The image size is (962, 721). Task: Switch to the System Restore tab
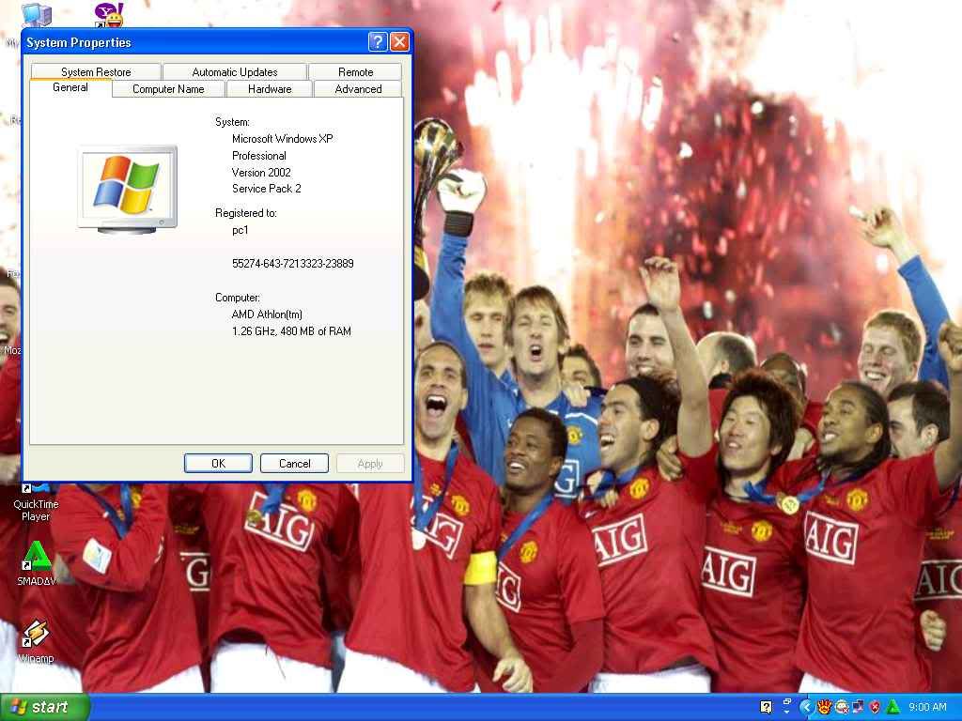pos(96,71)
